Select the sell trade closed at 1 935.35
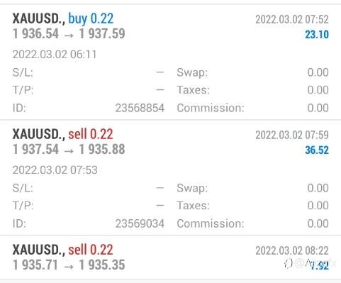The height and width of the screenshot is (283, 341). 170,257
